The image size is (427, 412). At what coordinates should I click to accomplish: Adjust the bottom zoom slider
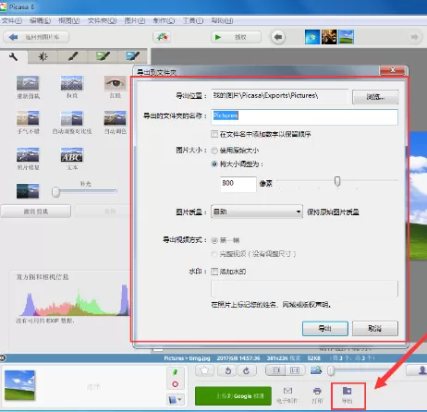click(x=331, y=370)
